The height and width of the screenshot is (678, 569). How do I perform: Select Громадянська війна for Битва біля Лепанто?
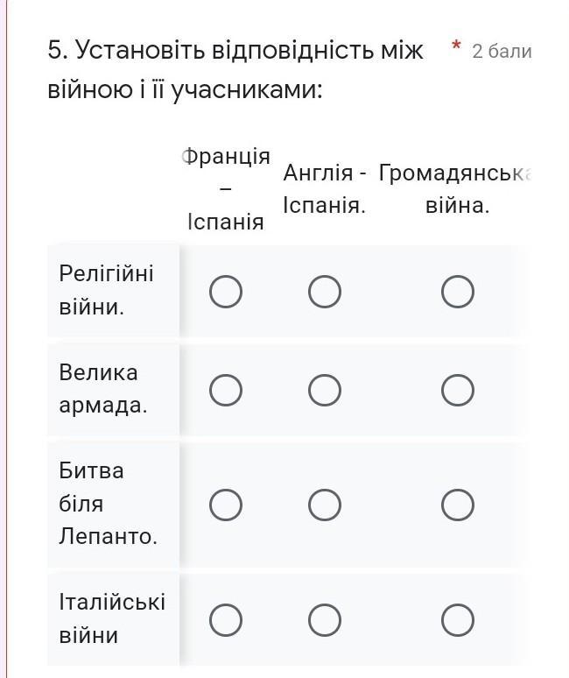click(458, 505)
